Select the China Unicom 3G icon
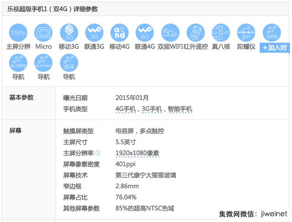 click(94, 33)
